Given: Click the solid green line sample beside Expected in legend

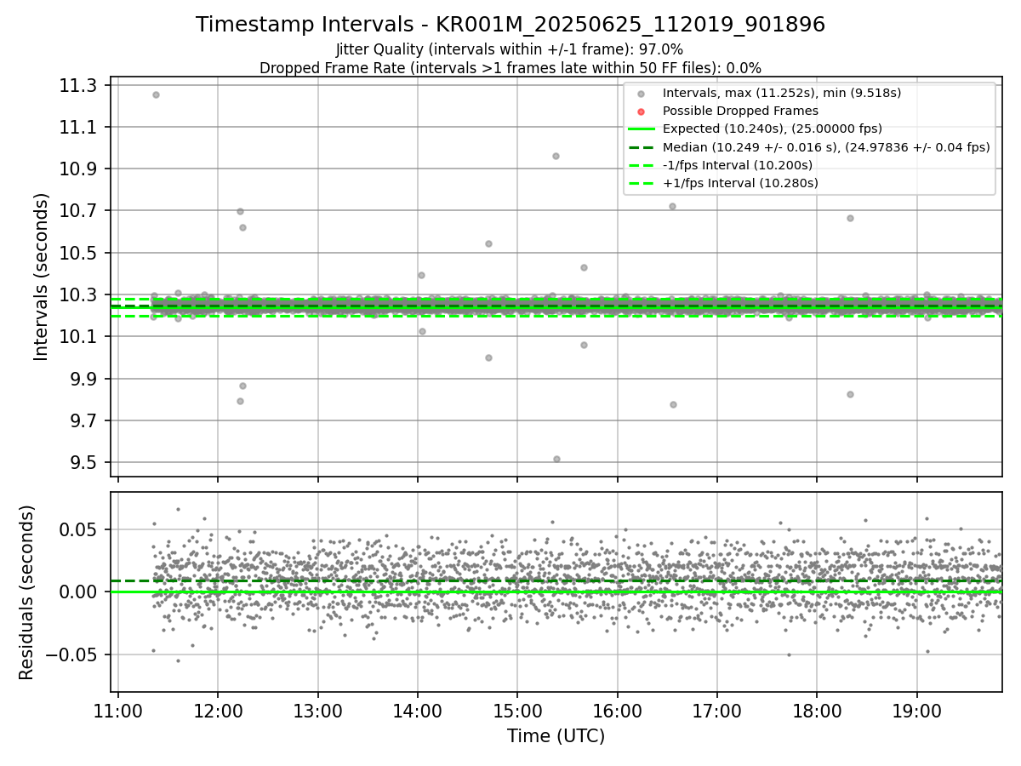Looking at the screenshot, I should pos(642,129).
